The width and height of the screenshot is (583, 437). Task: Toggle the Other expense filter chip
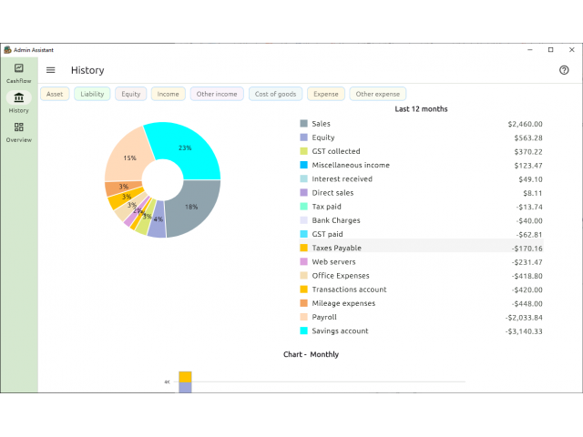click(378, 94)
